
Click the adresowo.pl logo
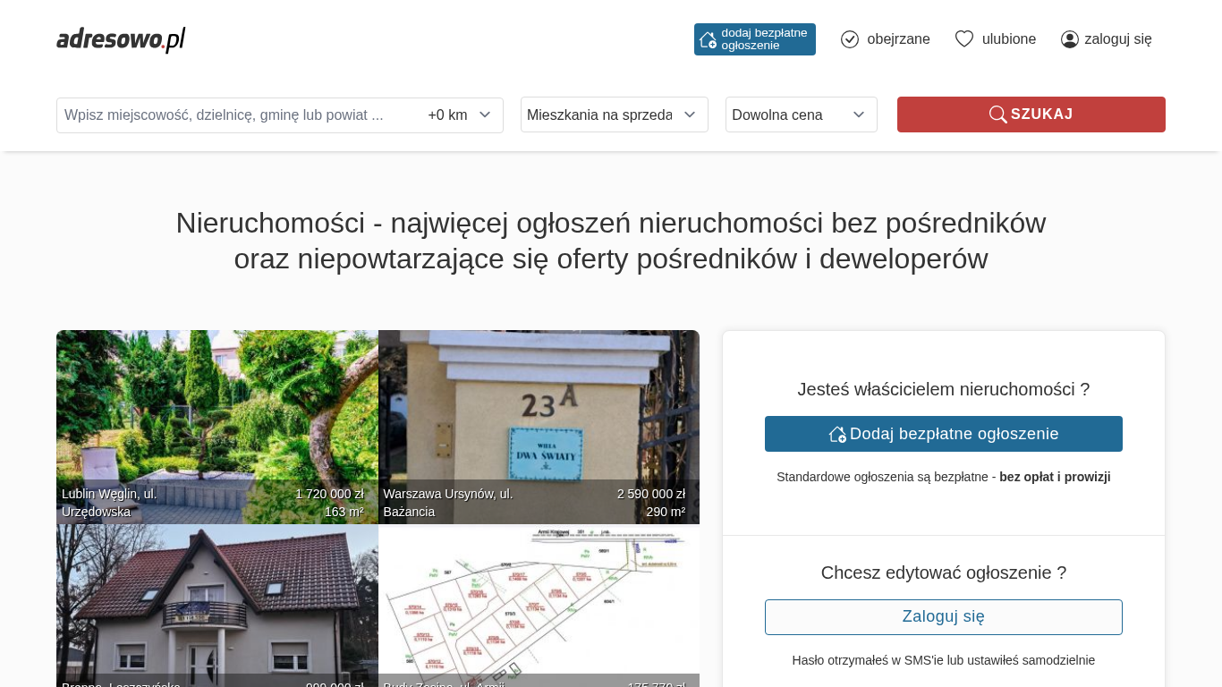pyautogui.click(x=121, y=39)
